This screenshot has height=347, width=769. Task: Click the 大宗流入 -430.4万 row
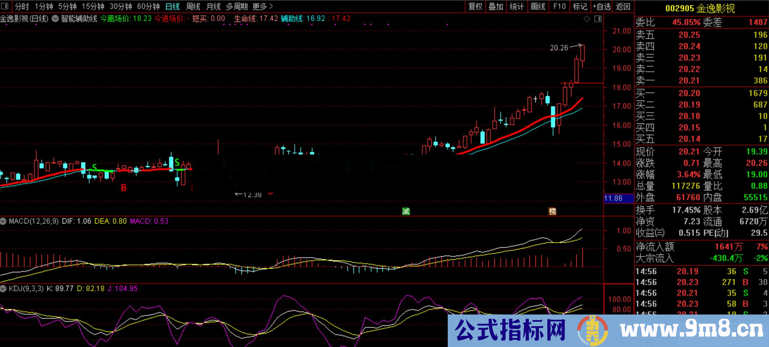(x=702, y=258)
